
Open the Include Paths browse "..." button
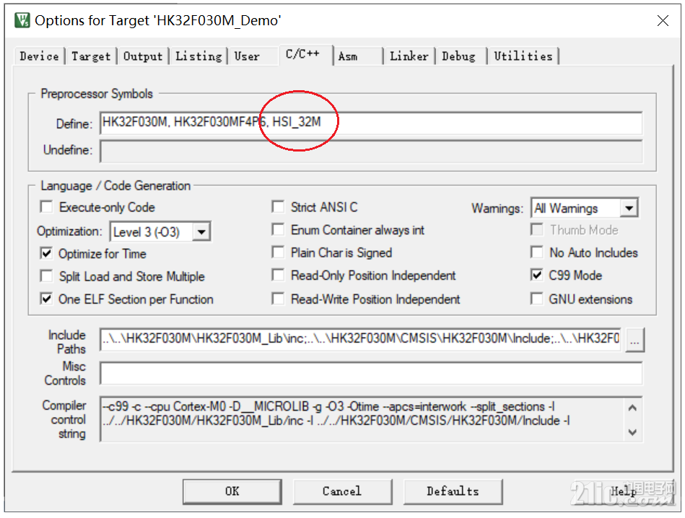[634, 339]
